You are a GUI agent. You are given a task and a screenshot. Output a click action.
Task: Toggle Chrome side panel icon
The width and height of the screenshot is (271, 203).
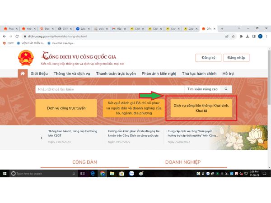click(x=254, y=37)
